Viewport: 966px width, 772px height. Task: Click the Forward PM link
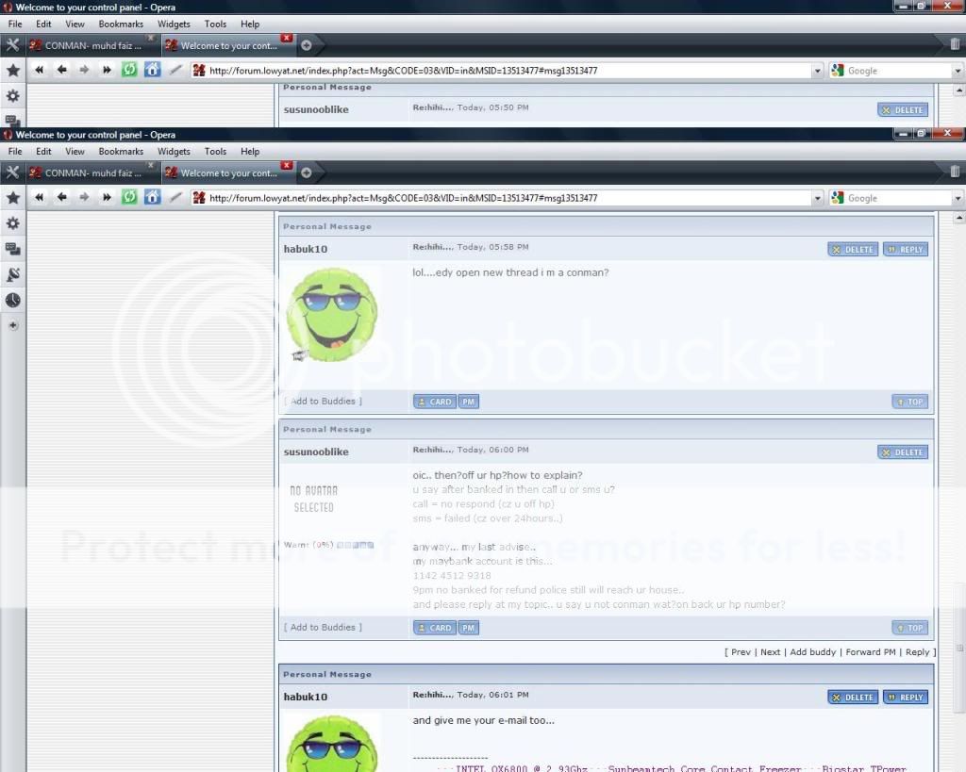(870, 652)
